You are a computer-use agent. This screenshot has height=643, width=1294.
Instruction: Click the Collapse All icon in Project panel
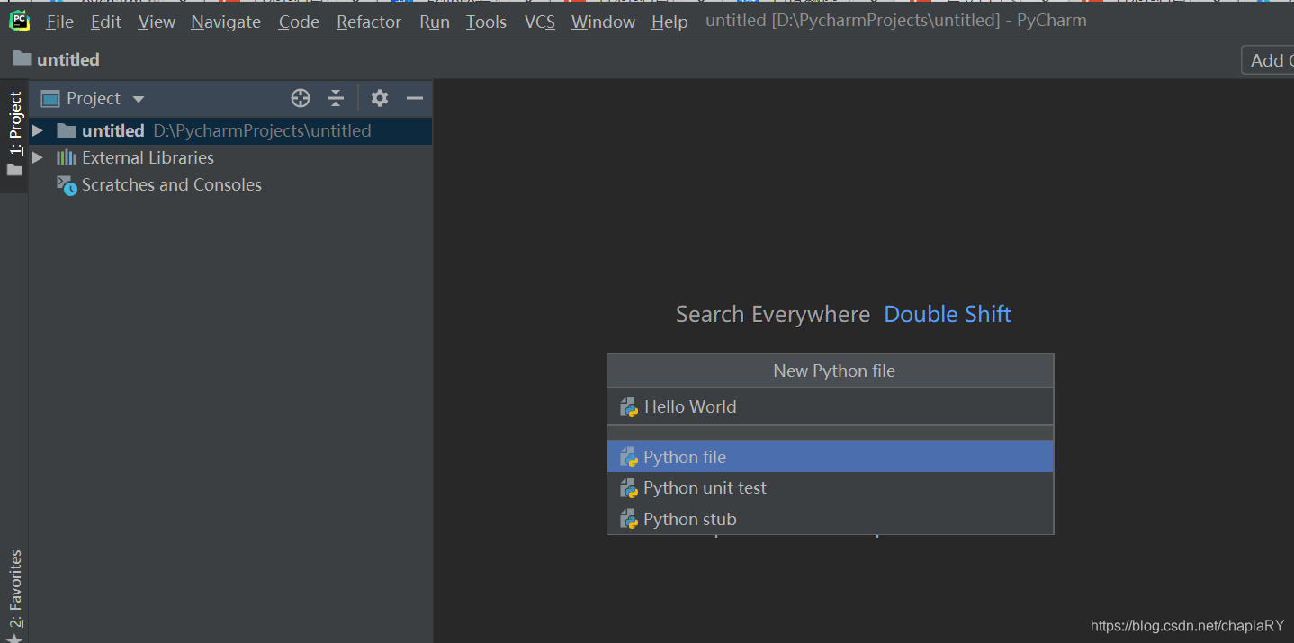[x=336, y=98]
